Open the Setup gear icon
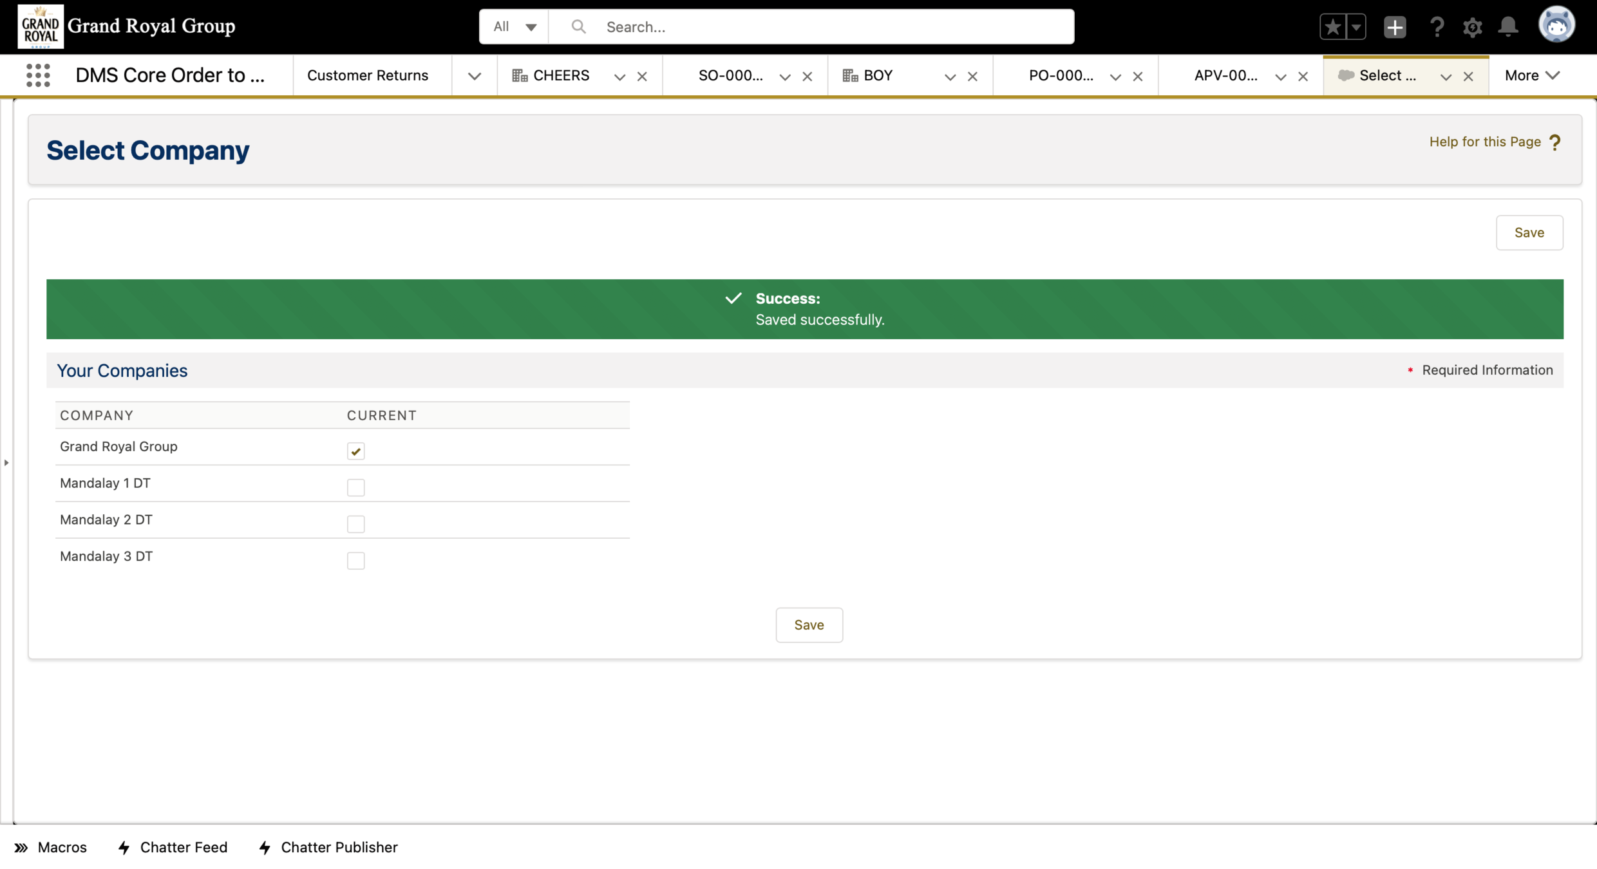The image size is (1597, 869). pyautogui.click(x=1472, y=27)
